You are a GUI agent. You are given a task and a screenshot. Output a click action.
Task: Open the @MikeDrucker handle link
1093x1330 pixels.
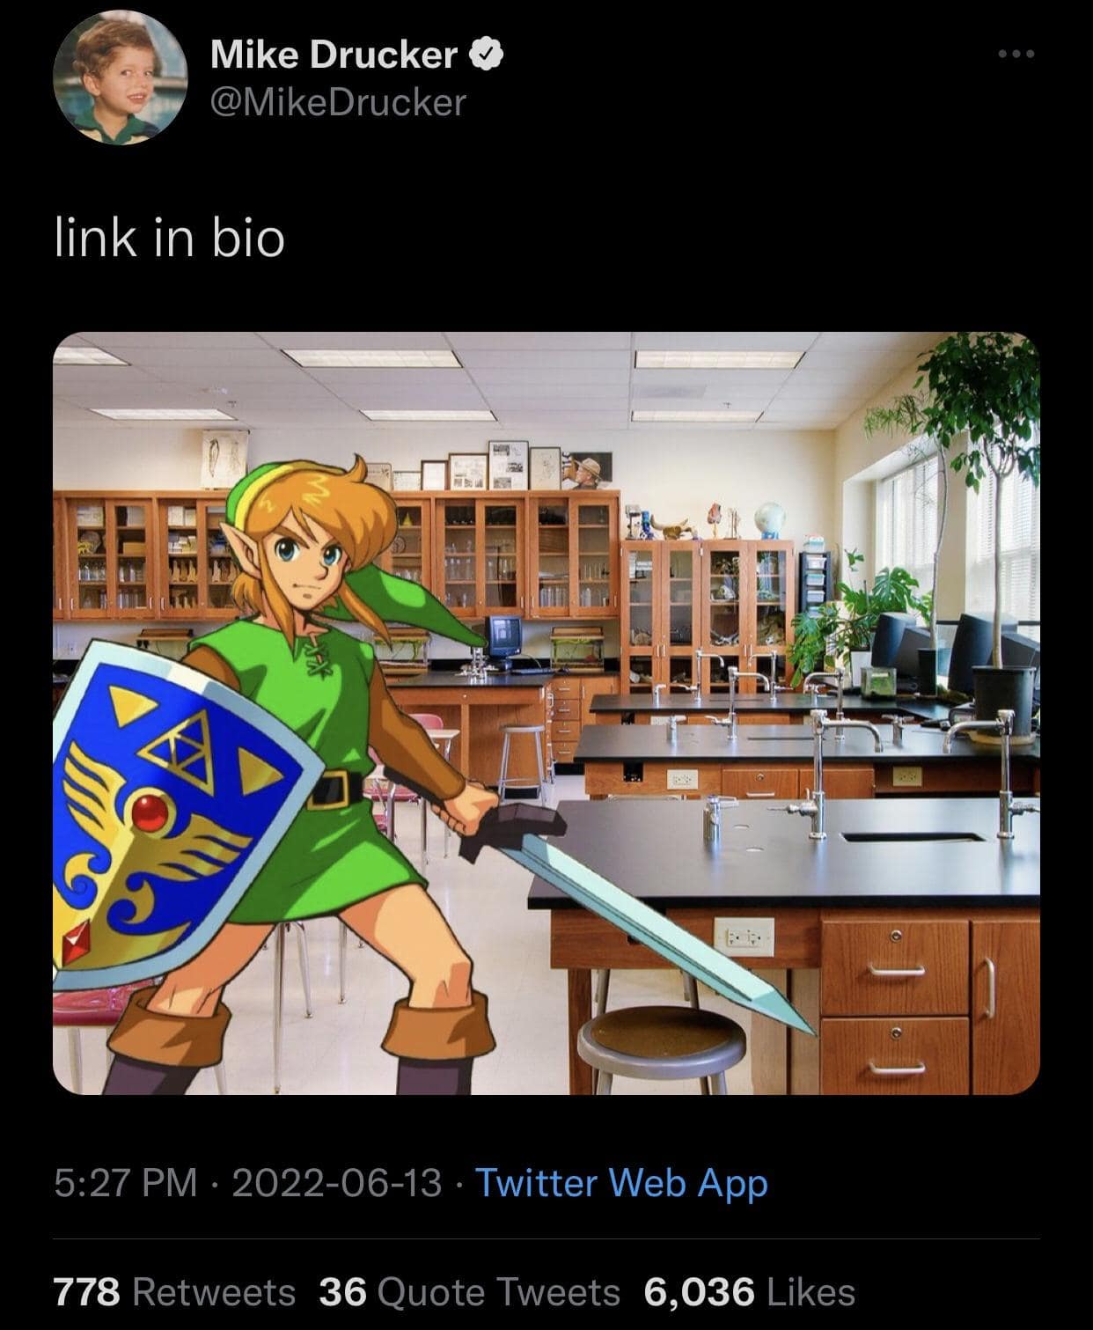338,103
